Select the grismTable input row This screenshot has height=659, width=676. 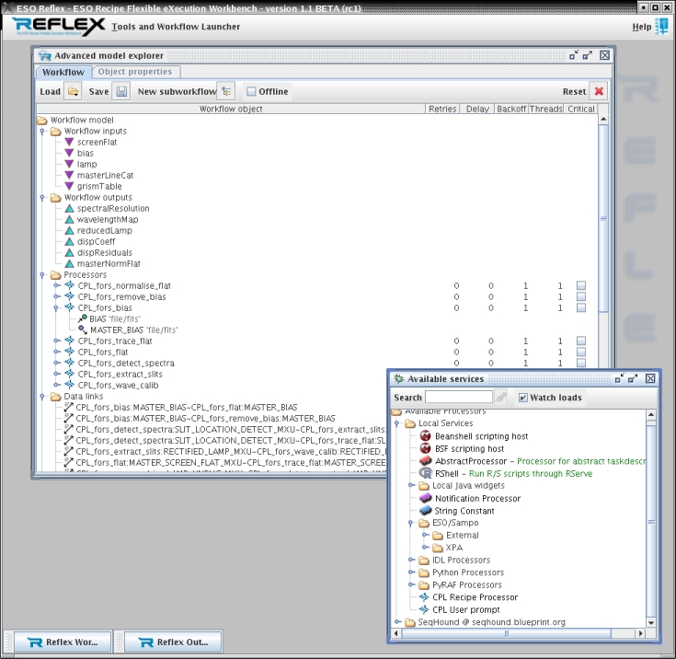[x=93, y=187]
